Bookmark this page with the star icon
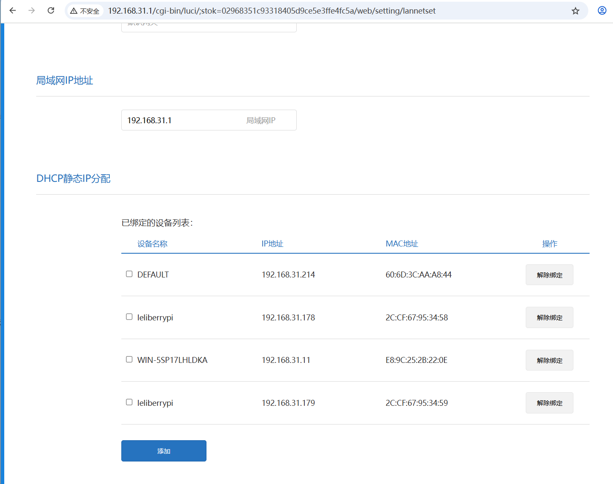Screen dimensions: 613x484 tap(576, 11)
